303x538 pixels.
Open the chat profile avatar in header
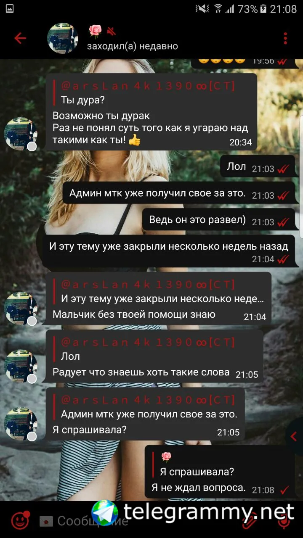[x=63, y=38]
